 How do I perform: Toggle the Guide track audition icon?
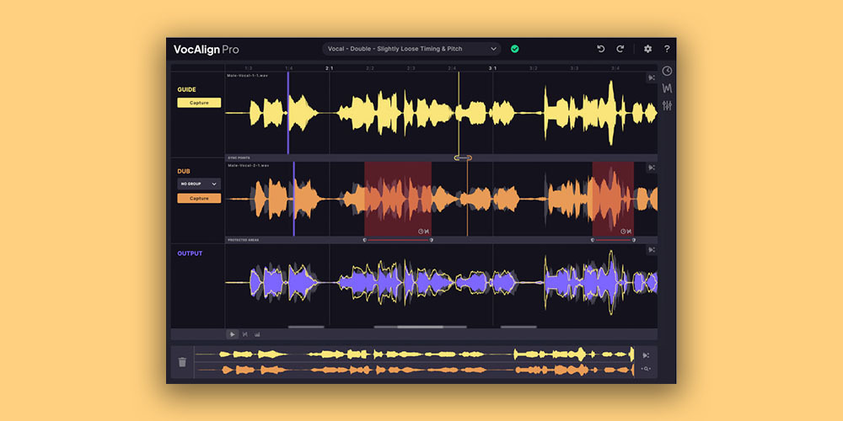(652, 77)
